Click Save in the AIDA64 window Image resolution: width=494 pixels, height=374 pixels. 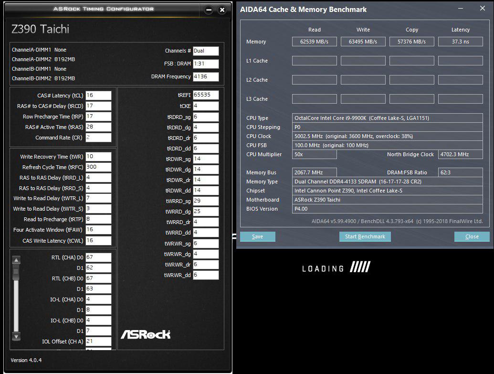[258, 236]
